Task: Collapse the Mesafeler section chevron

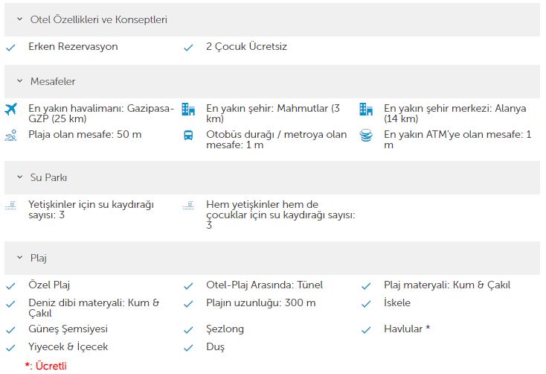Action: (20, 81)
